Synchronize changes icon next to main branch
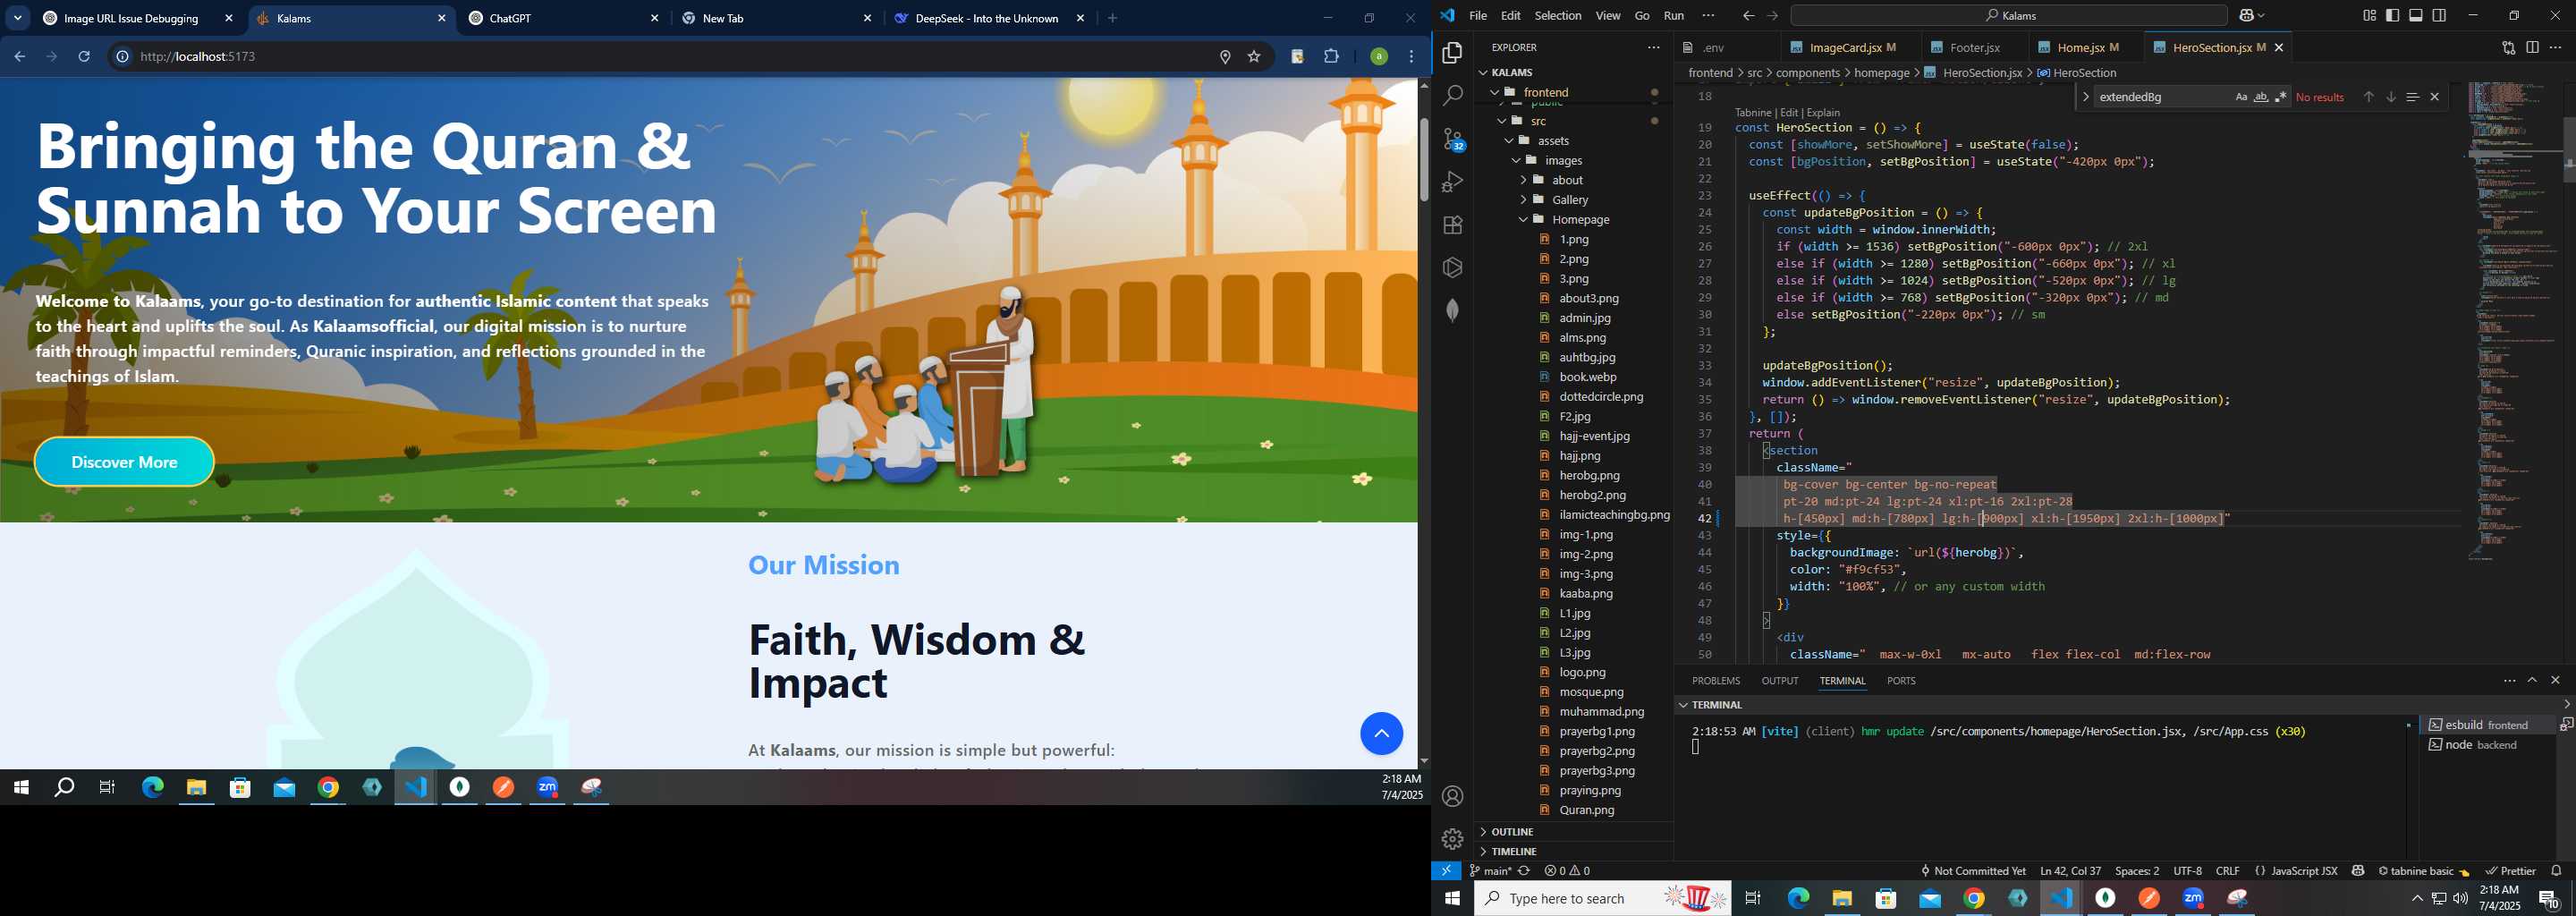The width and height of the screenshot is (2576, 916). tap(1524, 871)
